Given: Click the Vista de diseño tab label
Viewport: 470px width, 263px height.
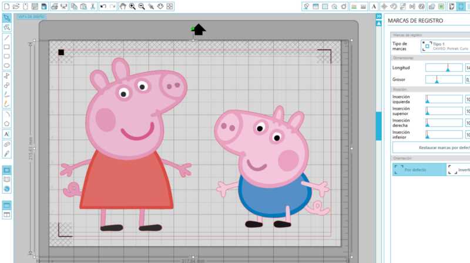Looking at the screenshot, I should [31, 16].
